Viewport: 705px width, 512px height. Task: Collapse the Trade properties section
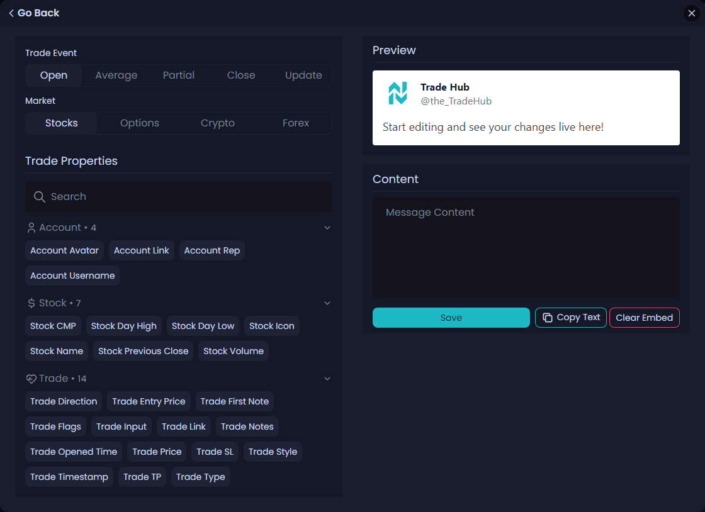(327, 379)
